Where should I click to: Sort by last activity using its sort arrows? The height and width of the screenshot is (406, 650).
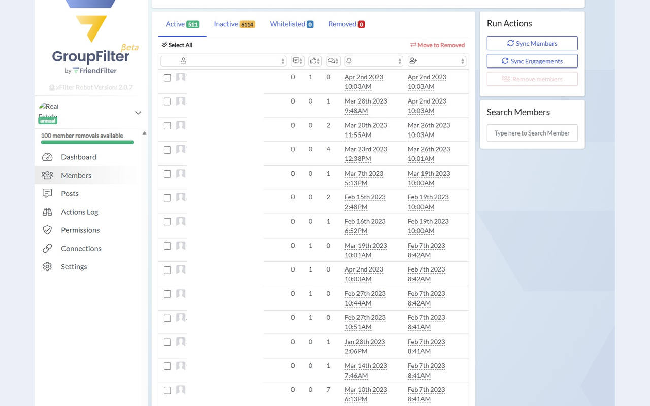pos(400,61)
